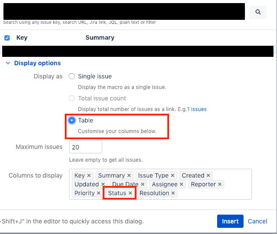Screen dimensions: 277x234
Task: Remove the Priority column tag
Action: point(99,193)
